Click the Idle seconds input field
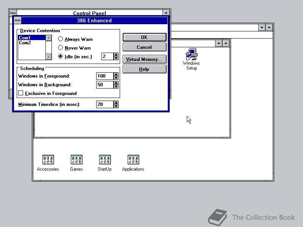This screenshot has width=303, height=227. pos(108,56)
